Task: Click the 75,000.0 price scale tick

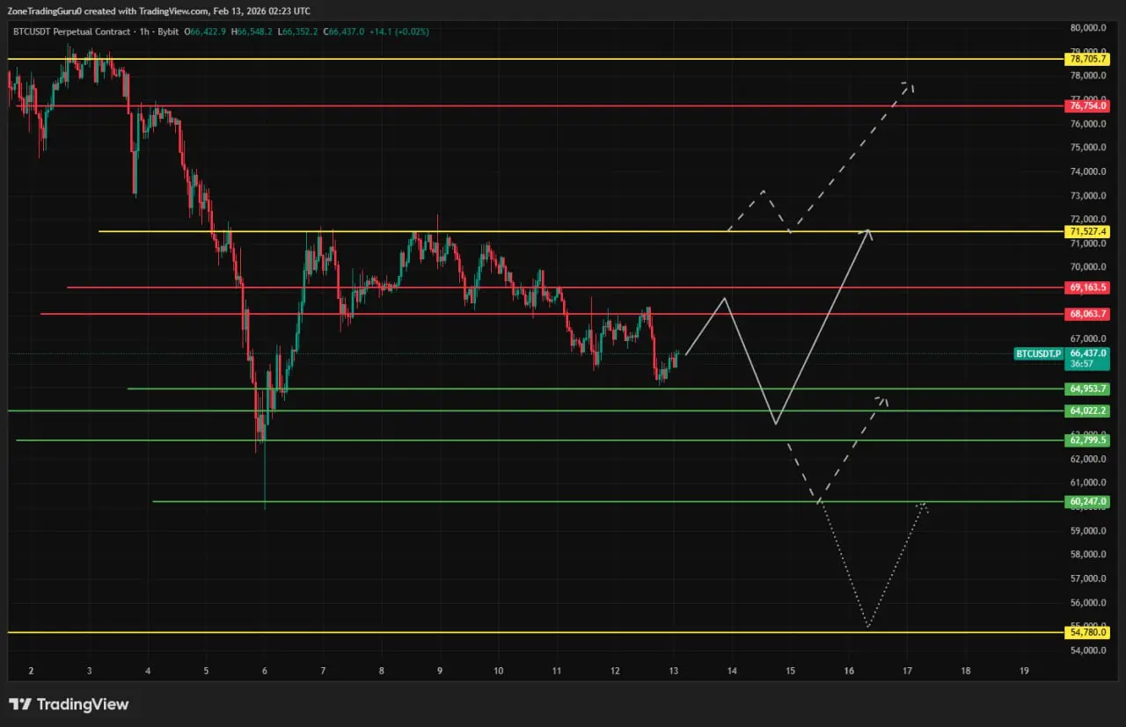Action: click(x=1087, y=148)
